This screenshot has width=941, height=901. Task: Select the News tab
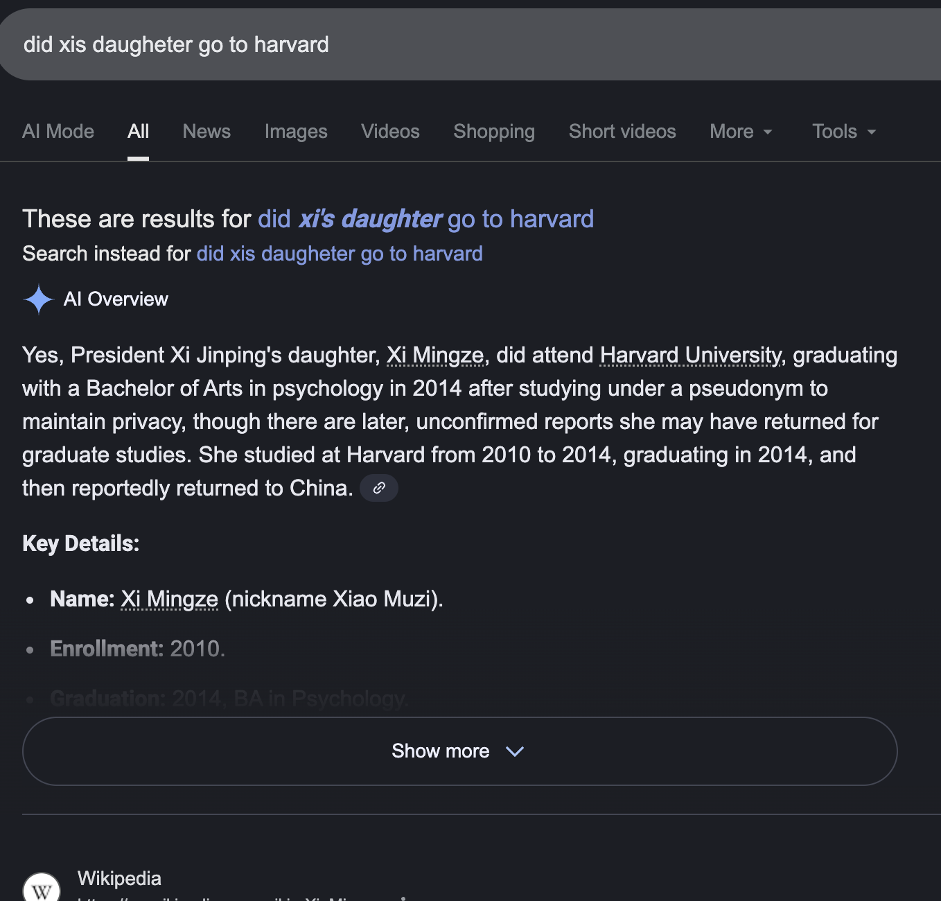(206, 132)
